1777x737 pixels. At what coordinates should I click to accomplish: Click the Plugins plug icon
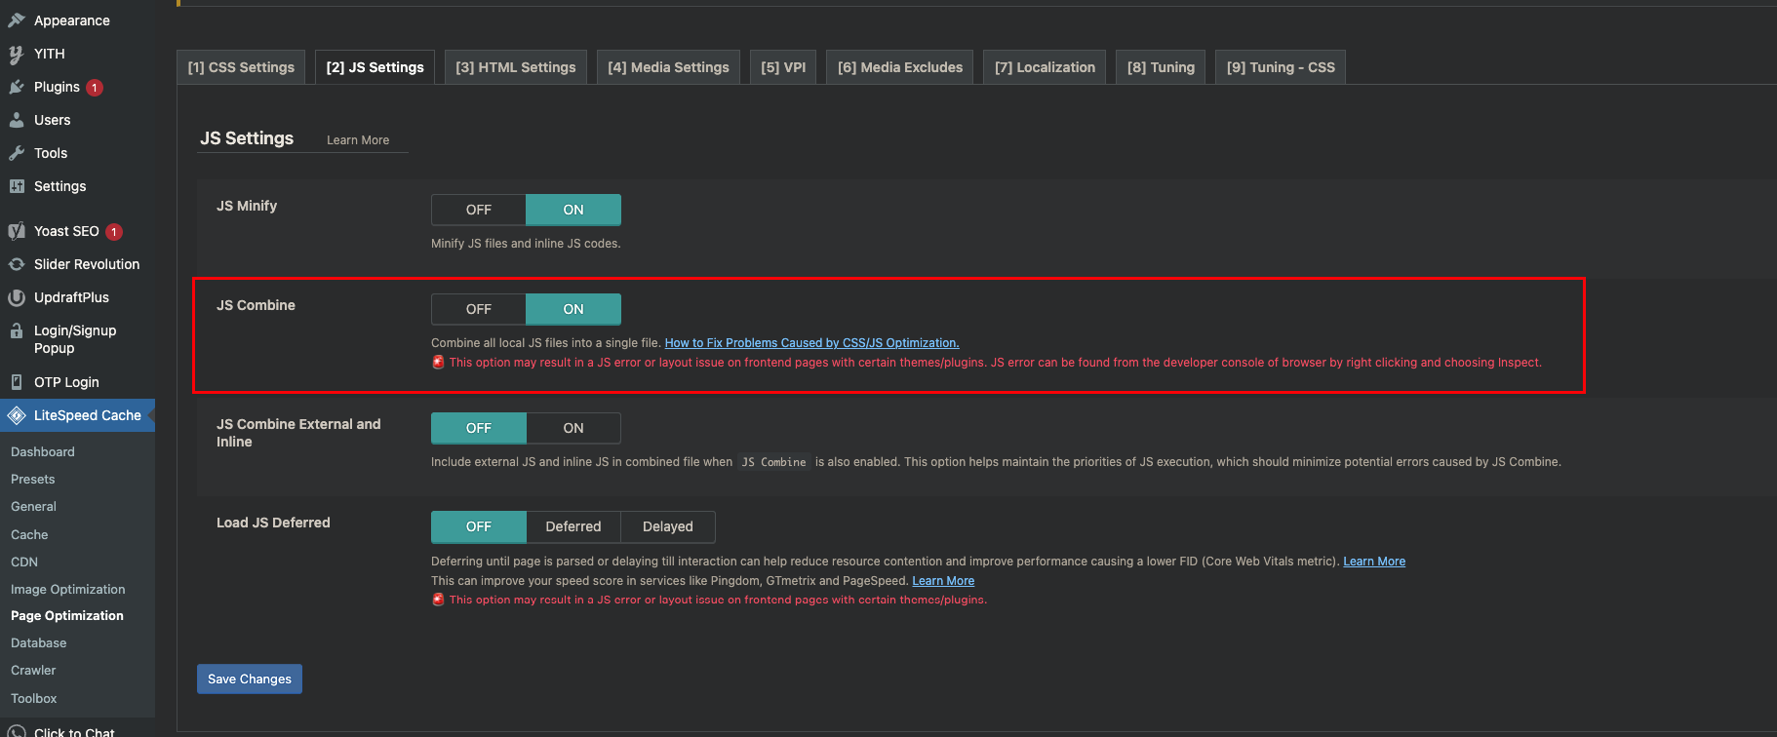point(17,87)
